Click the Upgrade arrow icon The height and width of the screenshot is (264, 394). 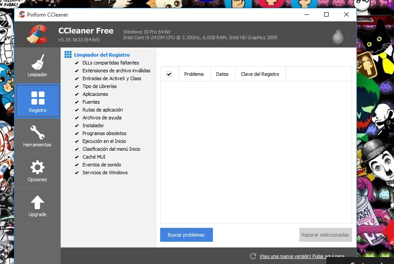[37, 201]
